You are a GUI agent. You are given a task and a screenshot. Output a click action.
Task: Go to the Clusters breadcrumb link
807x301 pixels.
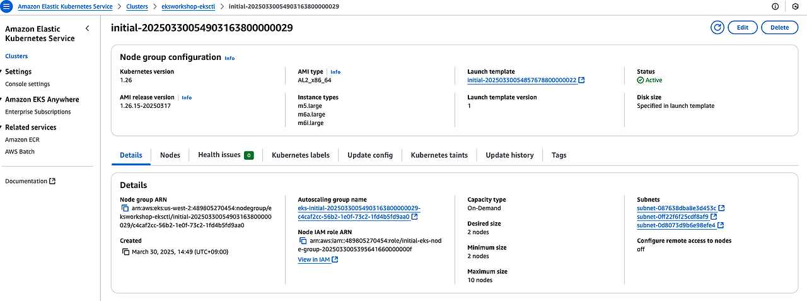click(x=136, y=6)
